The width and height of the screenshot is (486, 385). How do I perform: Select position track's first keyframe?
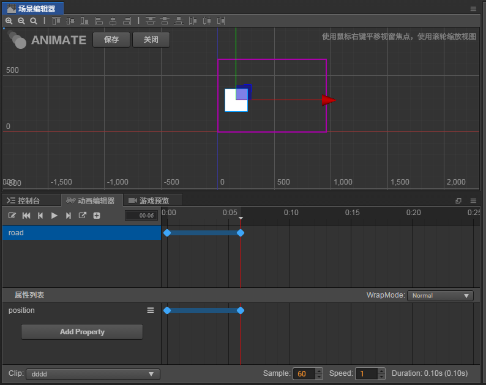167,310
